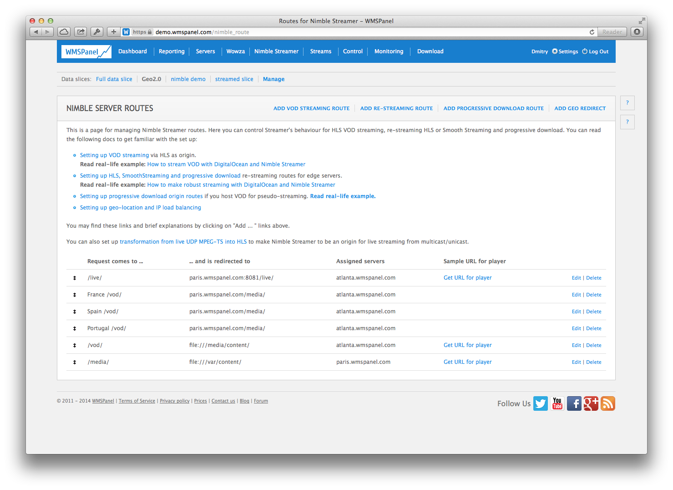Click the reorder arrows beside /live/ route

point(75,277)
